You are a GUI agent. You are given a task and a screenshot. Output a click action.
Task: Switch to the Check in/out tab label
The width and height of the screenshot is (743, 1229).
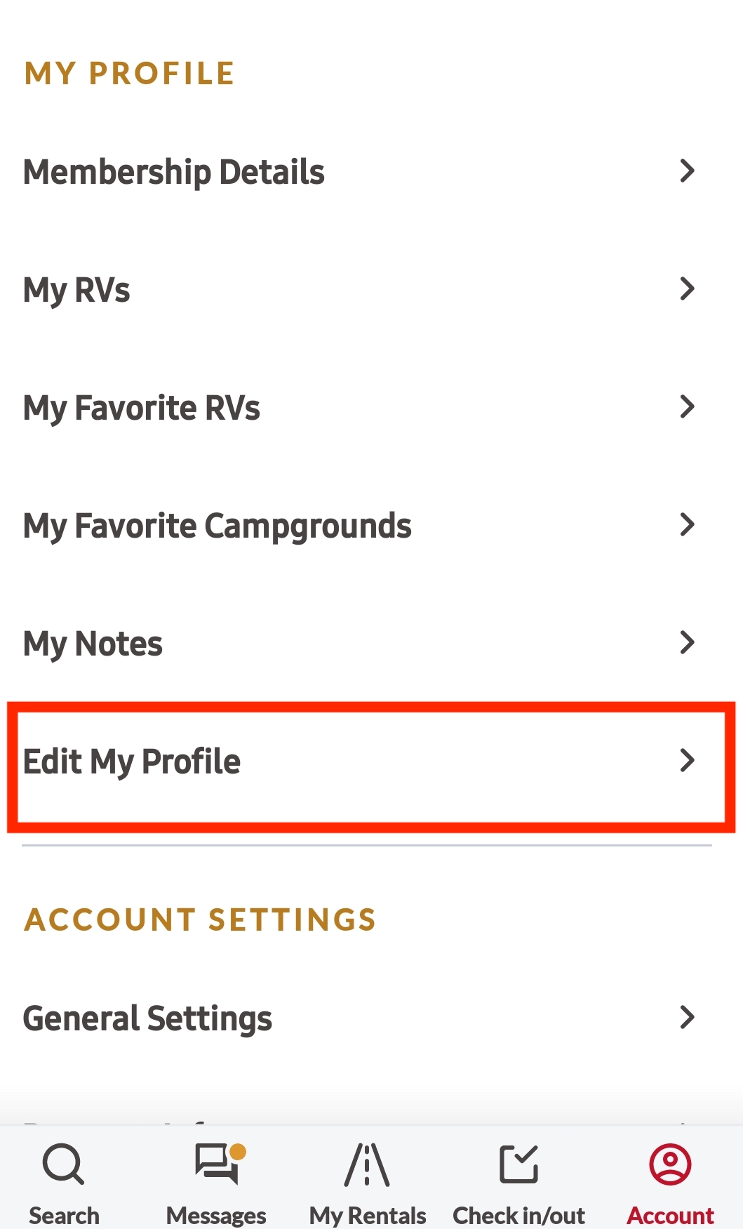pyautogui.click(x=519, y=1216)
